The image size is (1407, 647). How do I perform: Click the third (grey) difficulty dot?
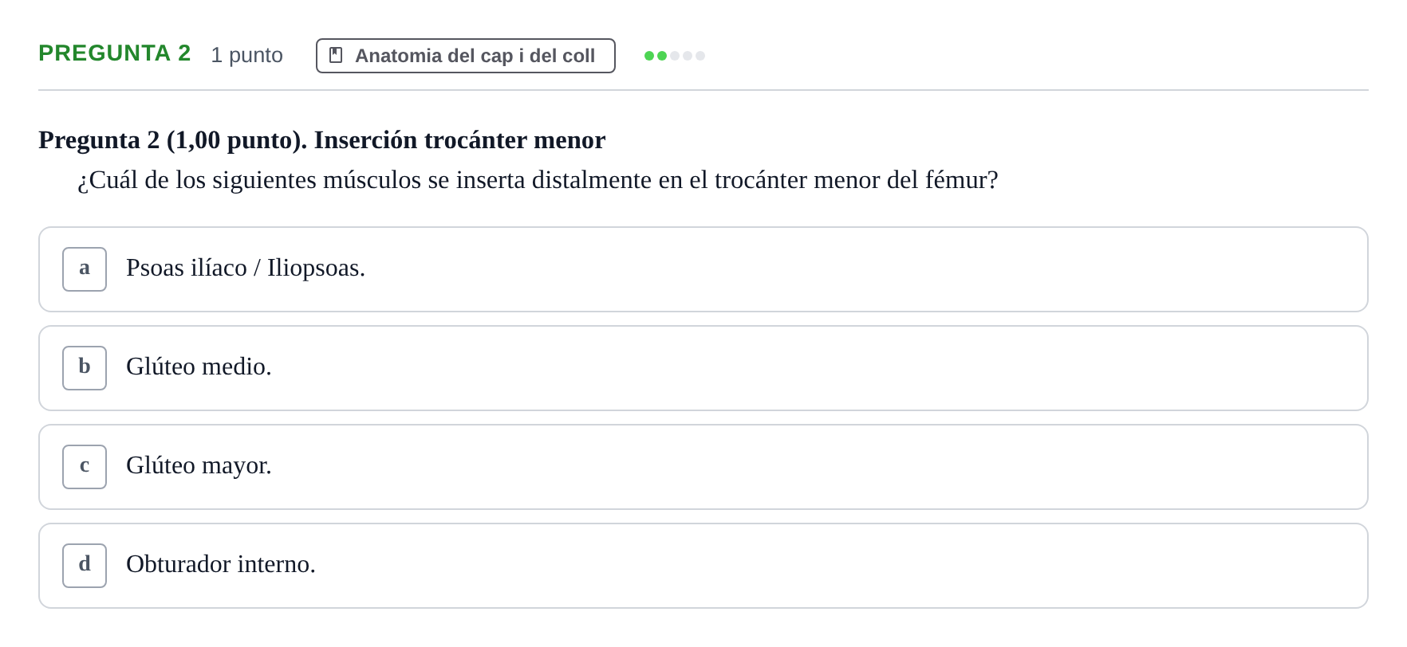point(675,56)
